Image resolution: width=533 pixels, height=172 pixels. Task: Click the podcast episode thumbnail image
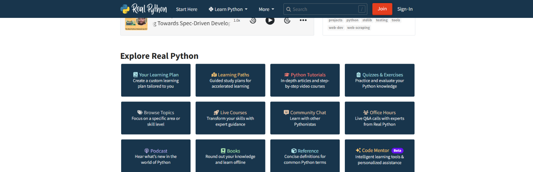click(x=136, y=24)
